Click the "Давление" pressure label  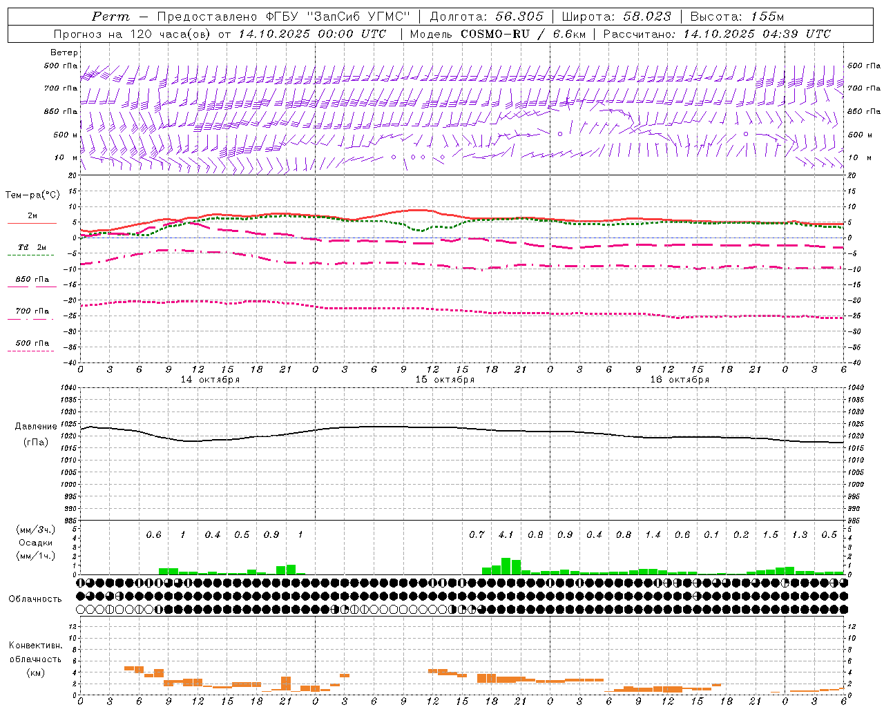click(36, 427)
